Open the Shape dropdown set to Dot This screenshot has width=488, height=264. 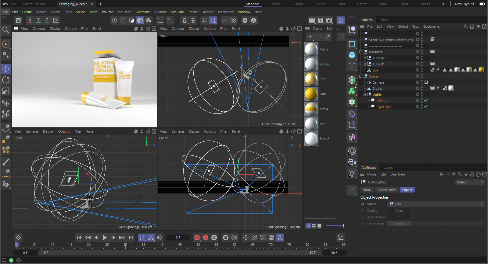436,204
